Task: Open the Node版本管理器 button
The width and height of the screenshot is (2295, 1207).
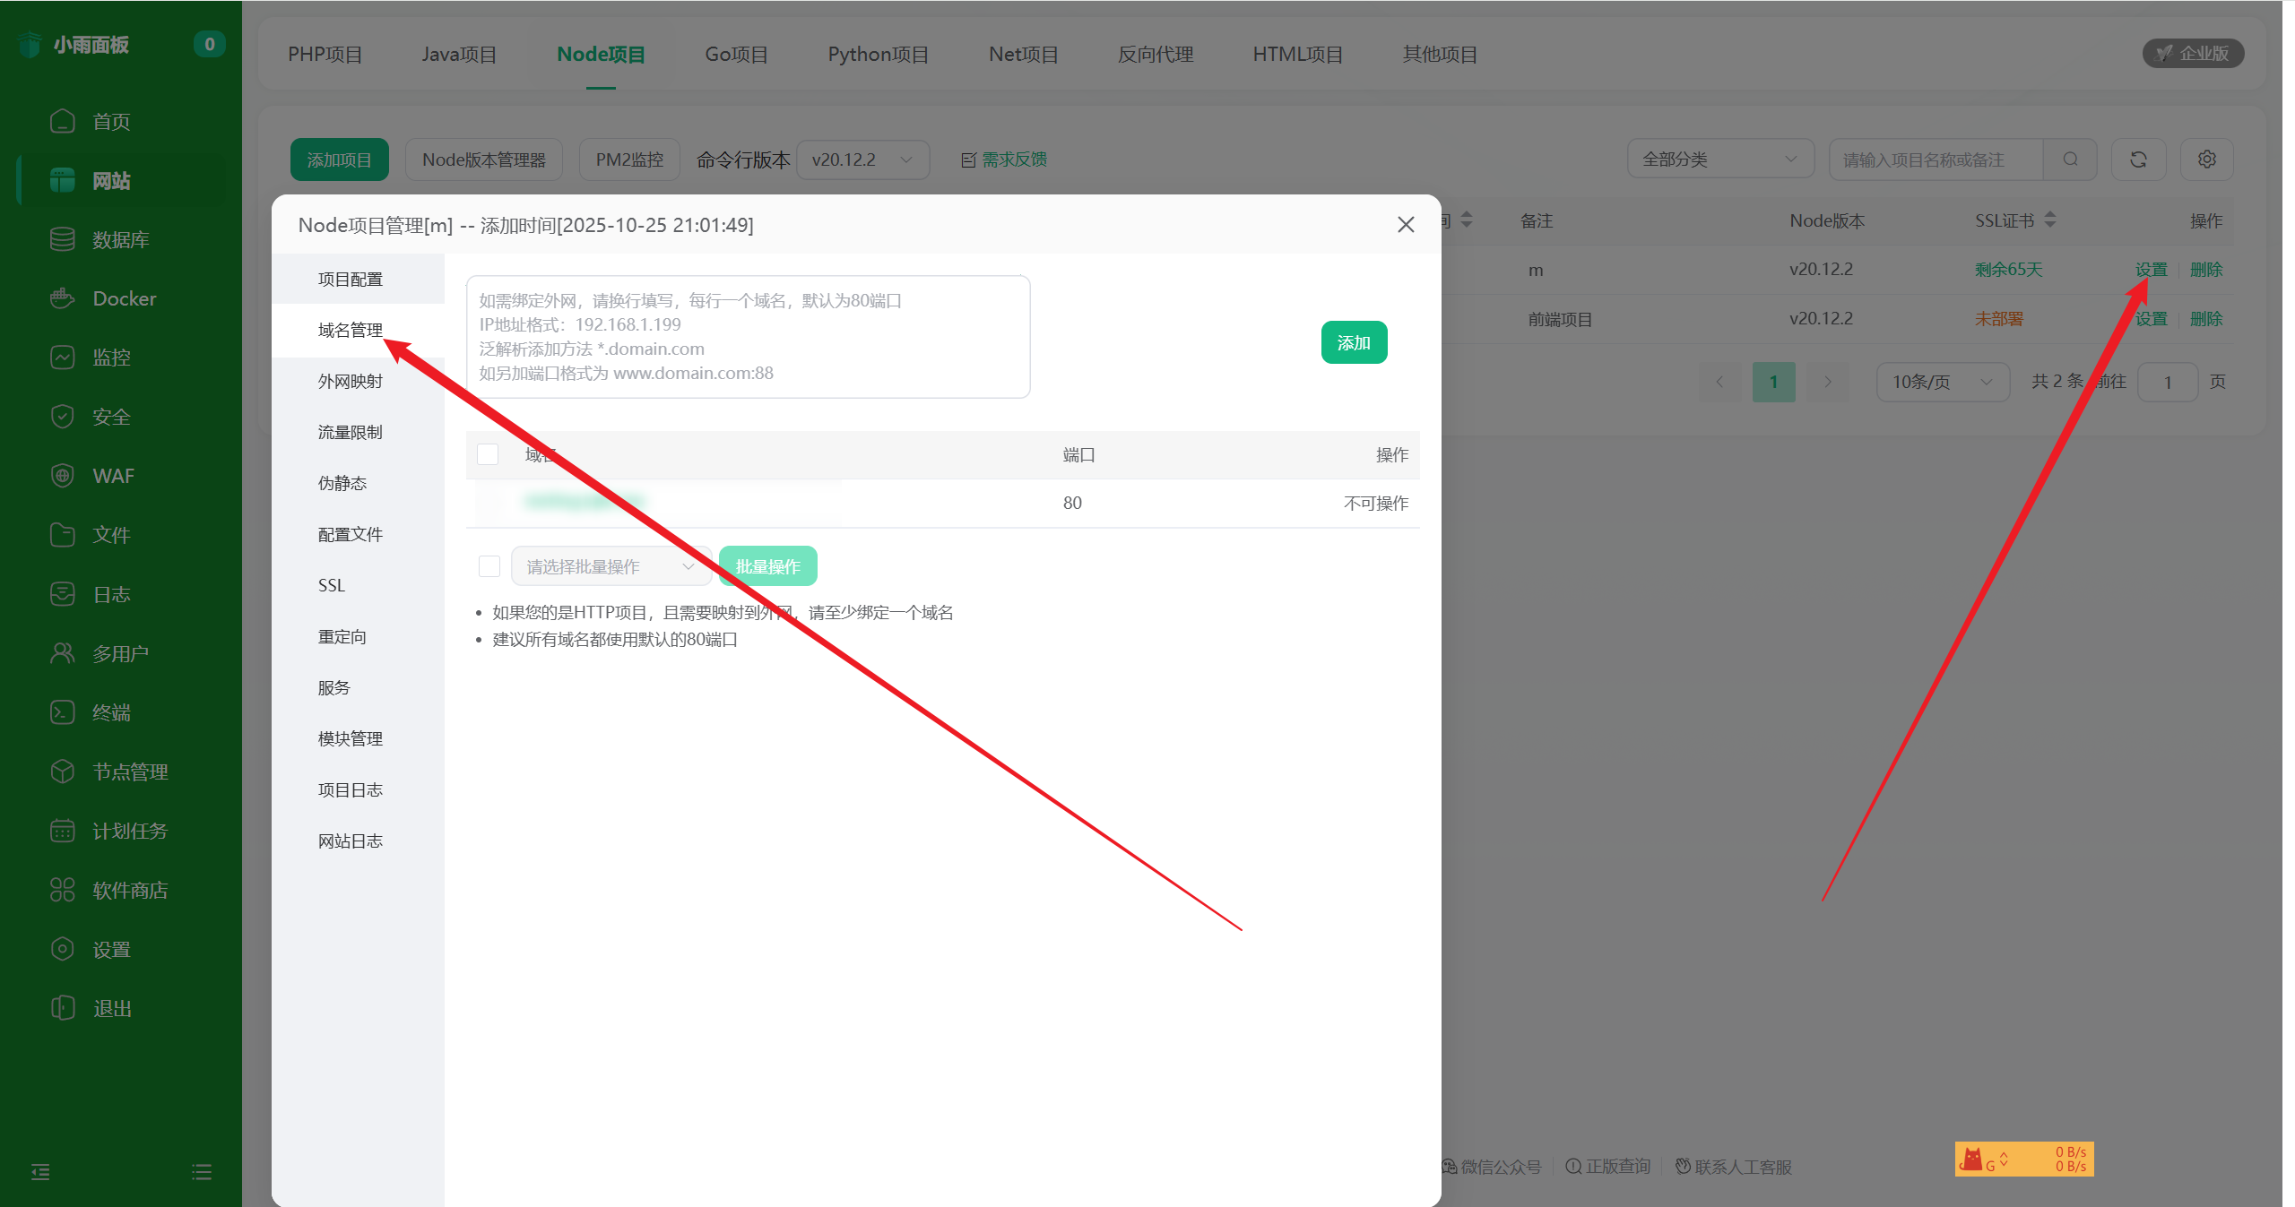Action: 483,159
